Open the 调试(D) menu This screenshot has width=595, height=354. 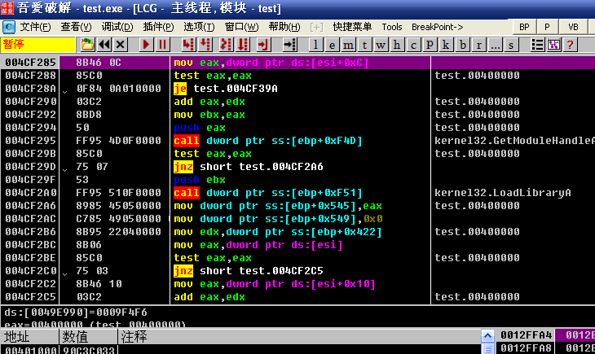[x=117, y=27]
